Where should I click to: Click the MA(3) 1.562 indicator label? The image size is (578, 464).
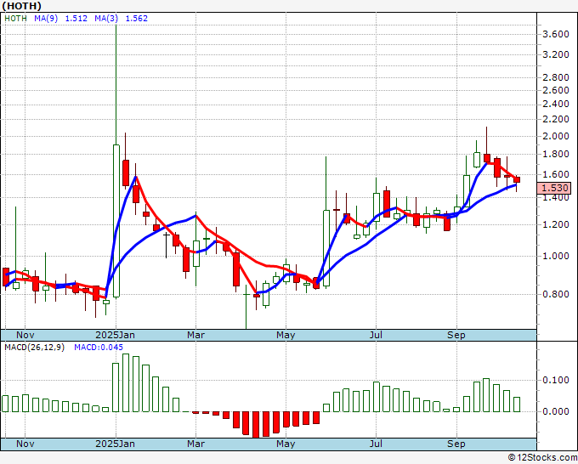click(x=122, y=19)
